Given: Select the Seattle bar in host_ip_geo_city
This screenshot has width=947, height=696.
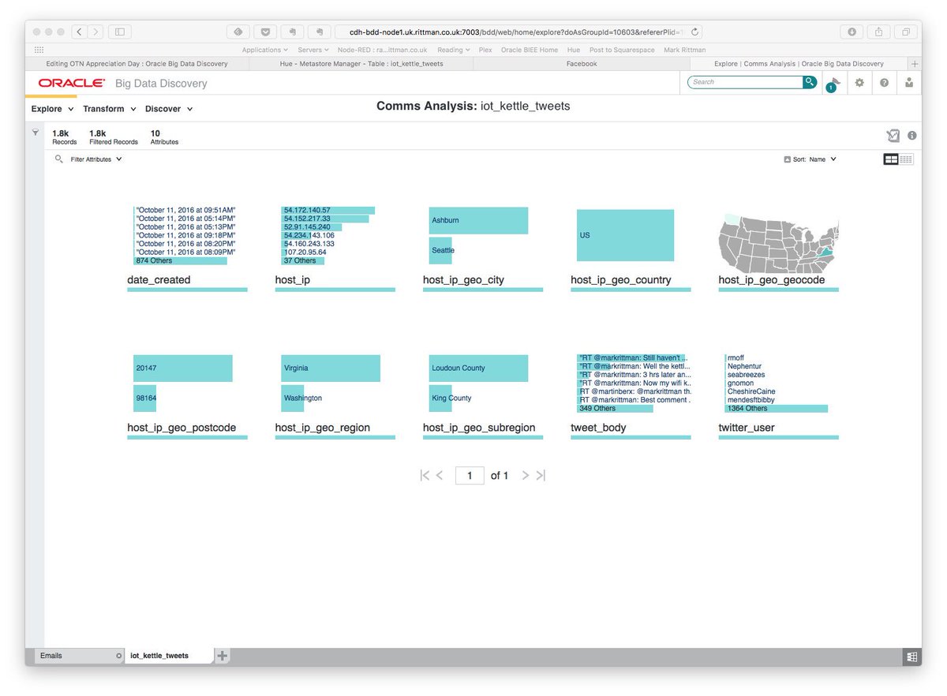Looking at the screenshot, I should (x=441, y=250).
